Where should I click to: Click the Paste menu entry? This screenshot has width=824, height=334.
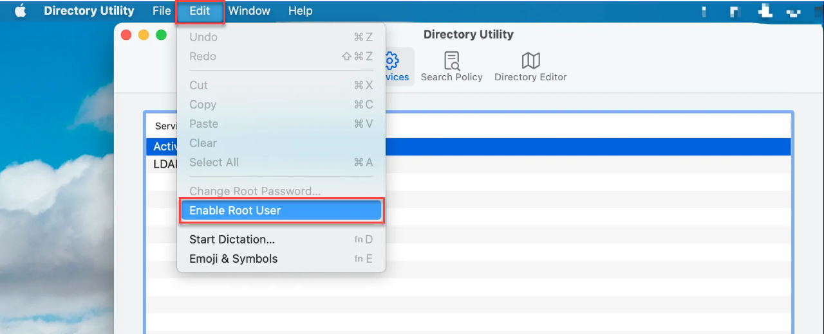[x=281, y=124]
